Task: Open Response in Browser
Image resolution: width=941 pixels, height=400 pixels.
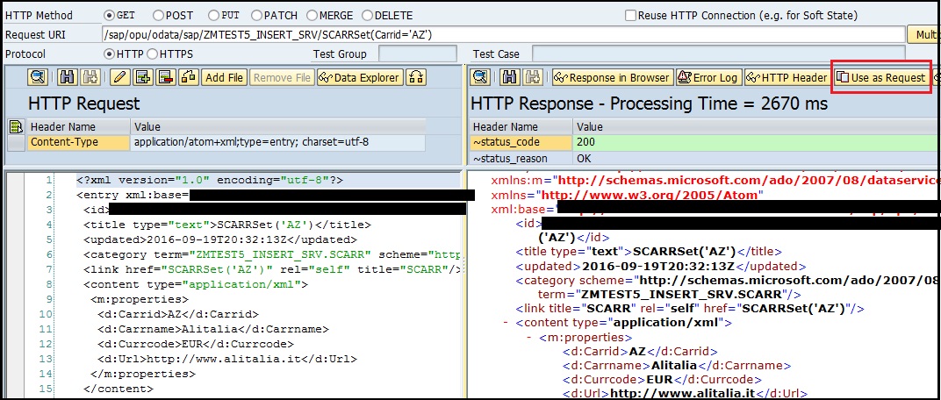Action: [612, 77]
